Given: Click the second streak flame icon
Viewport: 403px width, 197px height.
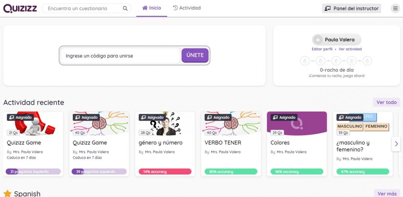Looking at the screenshot, I should tap(320, 61).
